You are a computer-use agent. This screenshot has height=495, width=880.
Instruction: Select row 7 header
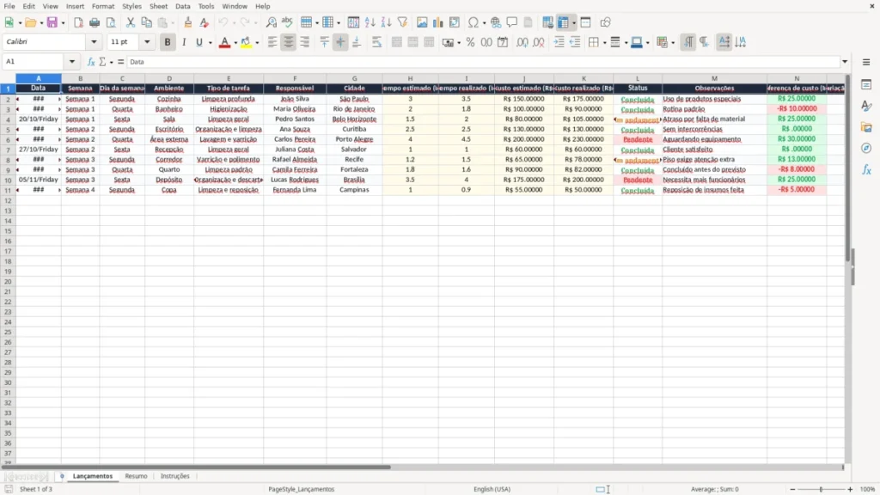tap(8, 150)
